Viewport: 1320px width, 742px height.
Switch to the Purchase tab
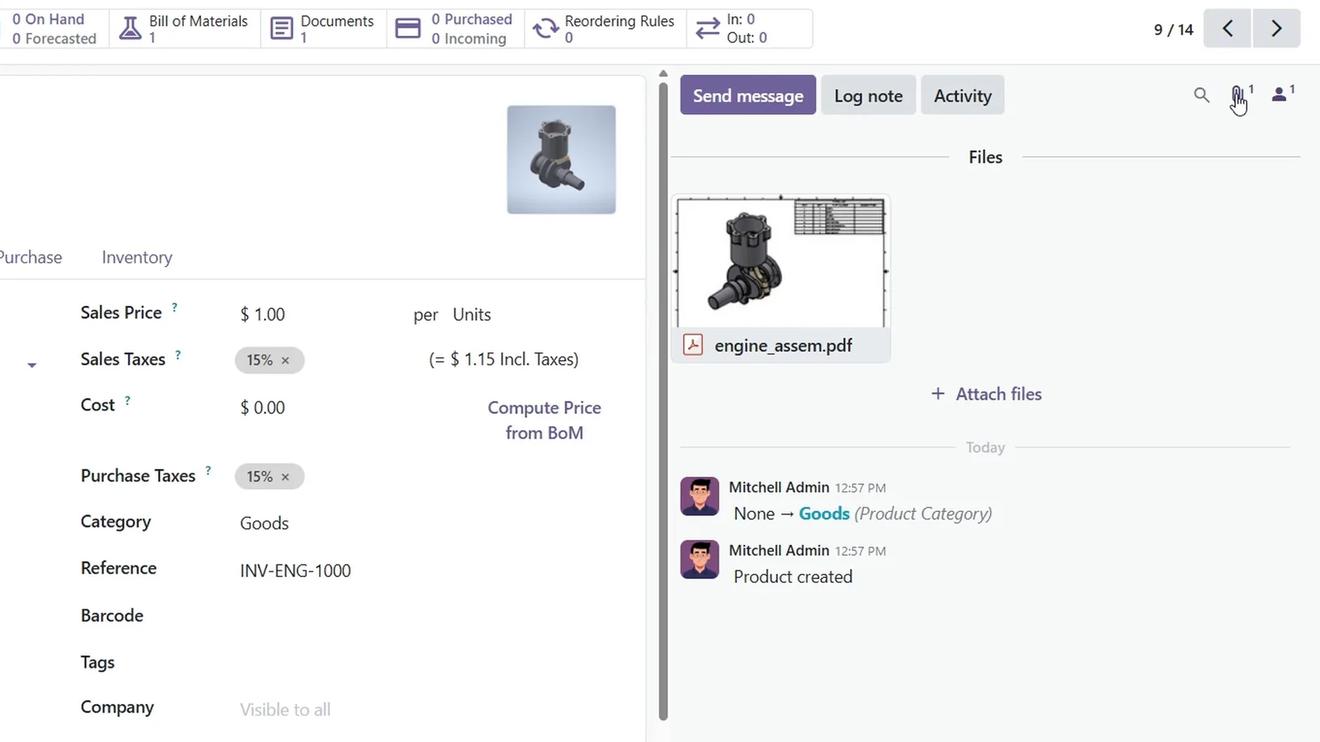[31, 257]
